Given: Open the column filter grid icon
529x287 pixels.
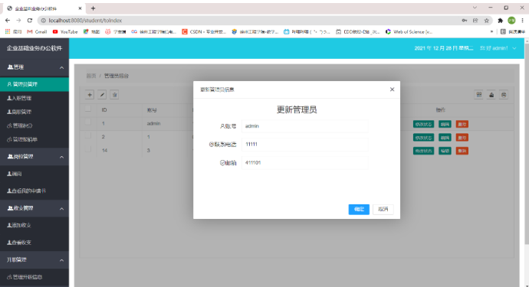Looking at the screenshot, I should tap(478, 95).
